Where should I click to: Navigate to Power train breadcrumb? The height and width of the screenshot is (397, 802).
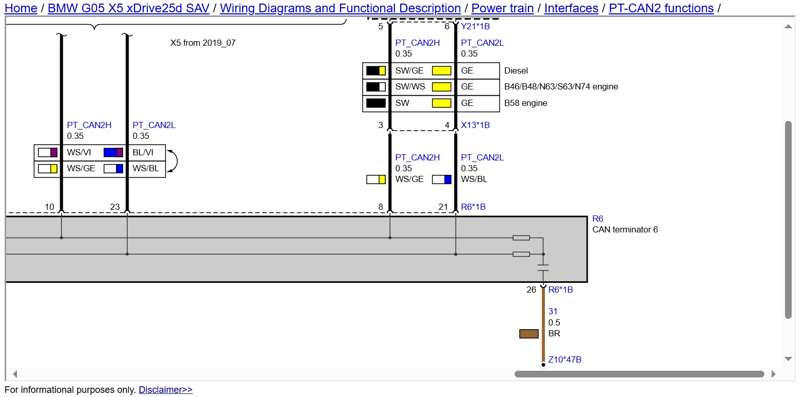[503, 8]
